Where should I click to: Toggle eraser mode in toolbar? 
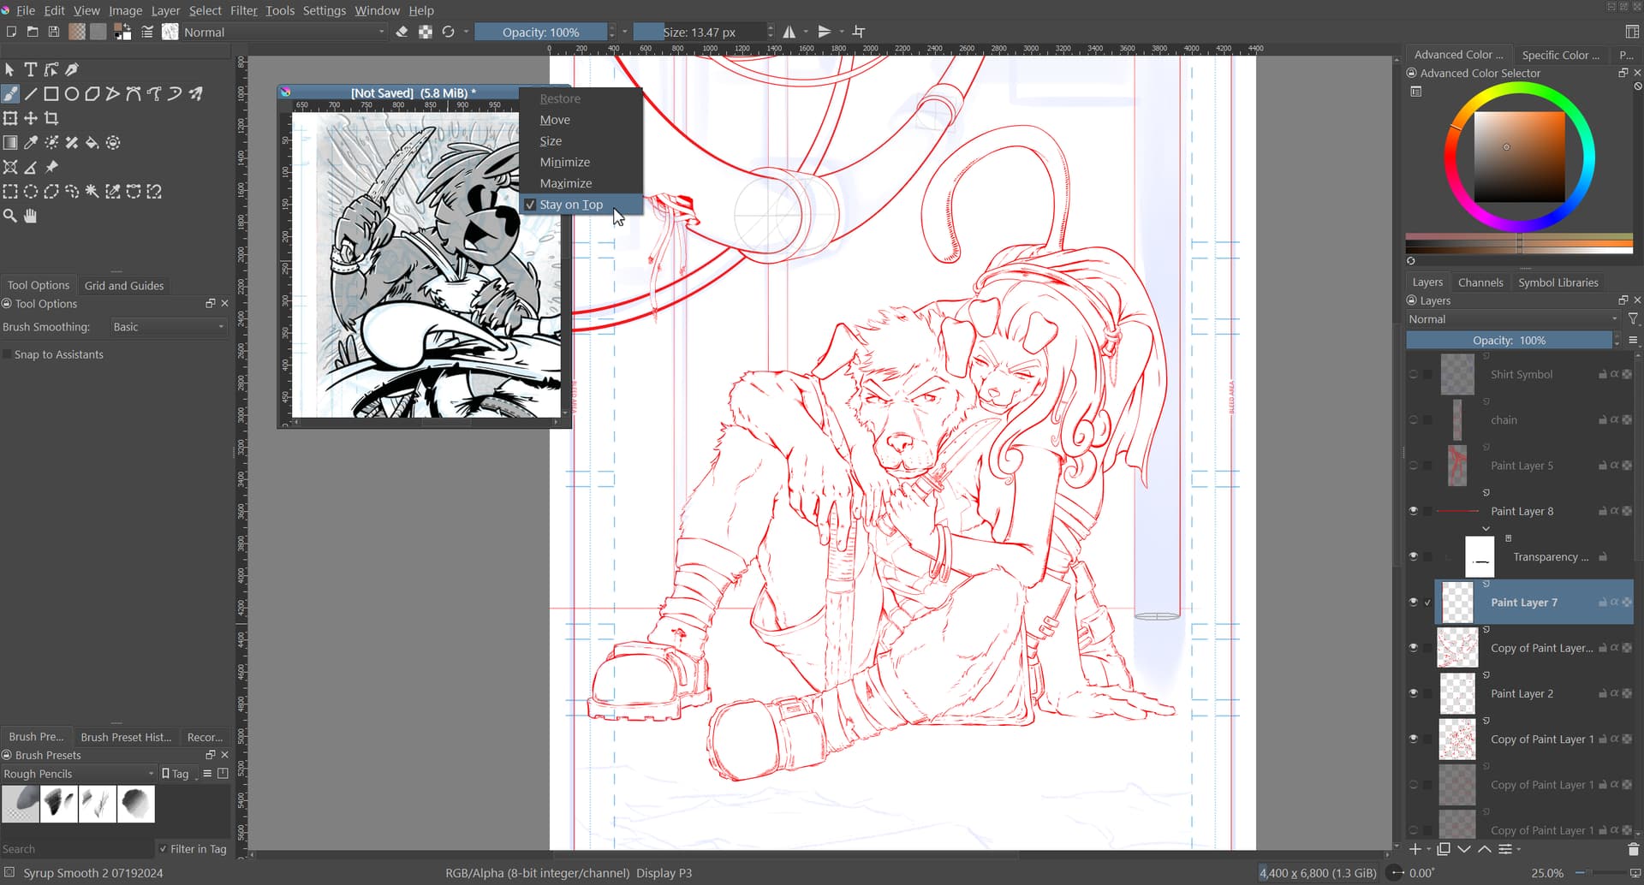tap(402, 32)
